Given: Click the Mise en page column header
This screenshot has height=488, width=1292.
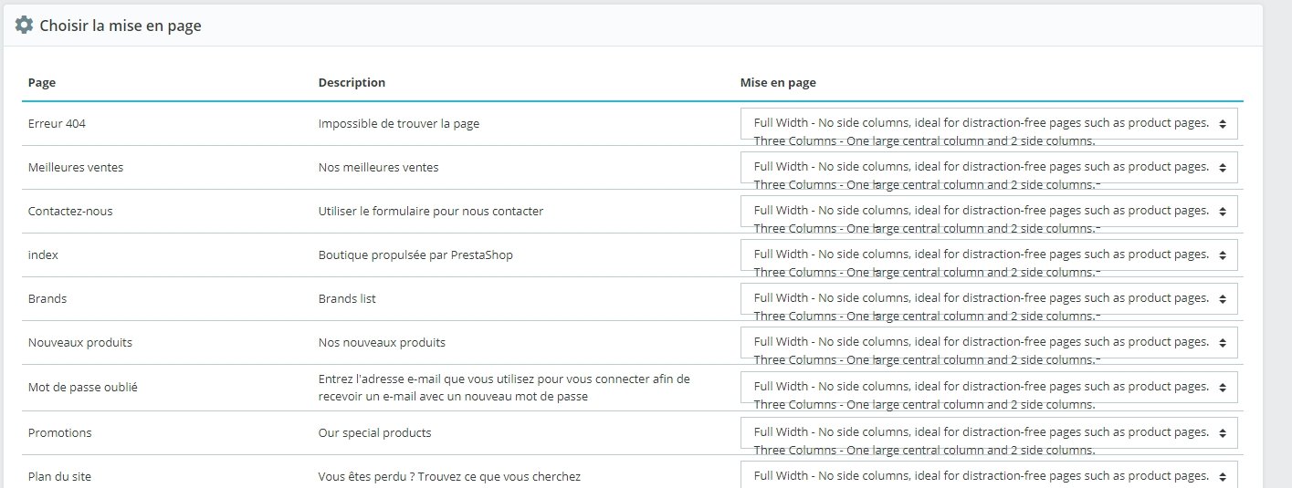Looking at the screenshot, I should coord(778,82).
